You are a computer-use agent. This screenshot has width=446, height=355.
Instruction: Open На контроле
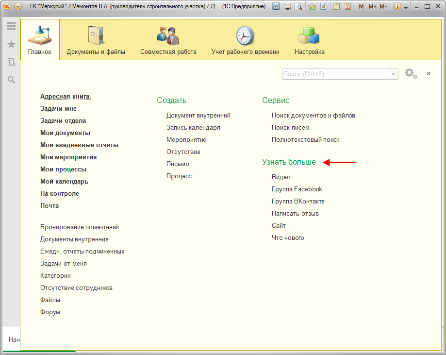tap(59, 194)
